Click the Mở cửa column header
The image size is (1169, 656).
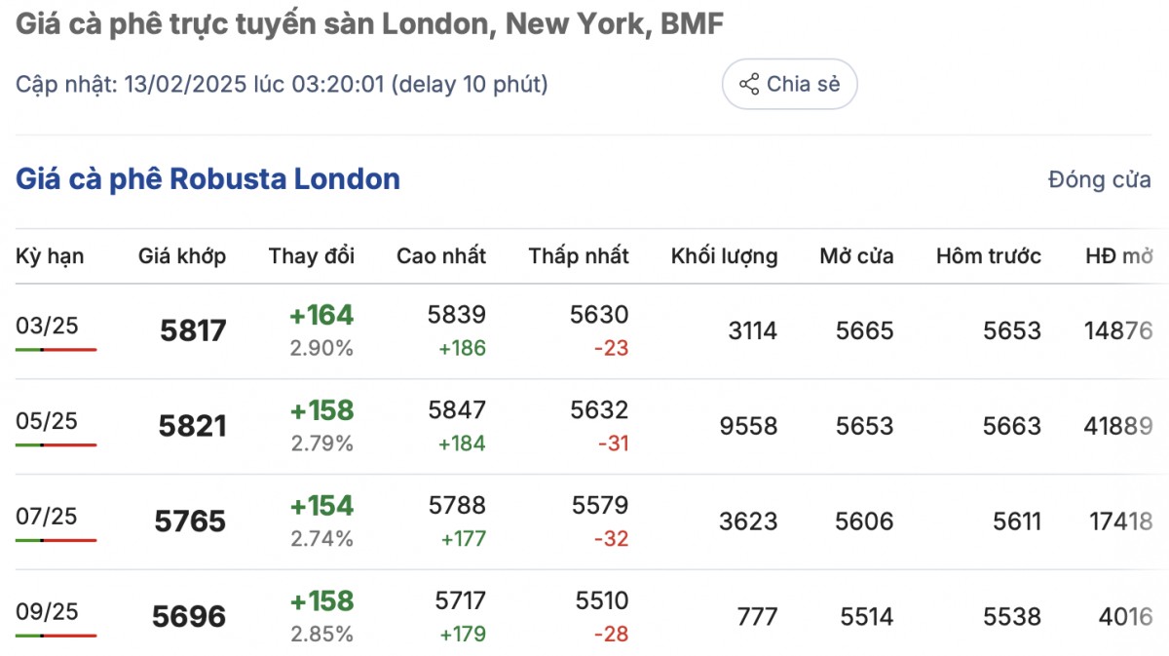856,256
